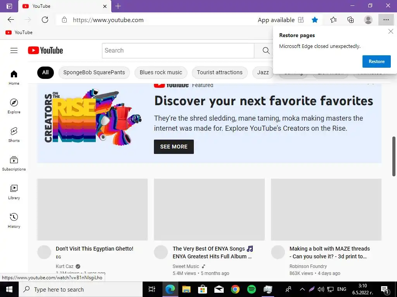Go to Home in the sidebar
The width and height of the screenshot is (397, 297).
pos(14,77)
